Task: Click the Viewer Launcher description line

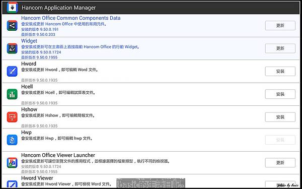Action: (96, 161)
